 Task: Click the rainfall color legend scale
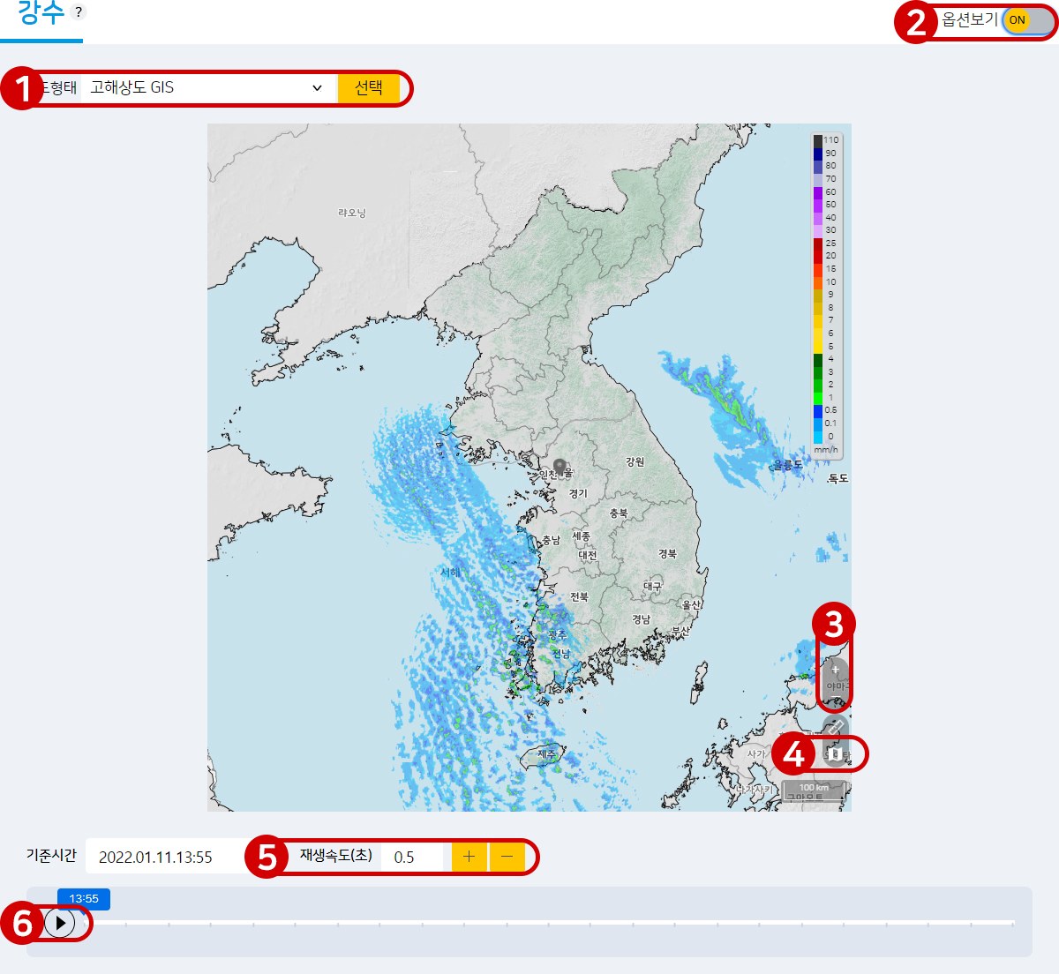[x=826, y=295]
